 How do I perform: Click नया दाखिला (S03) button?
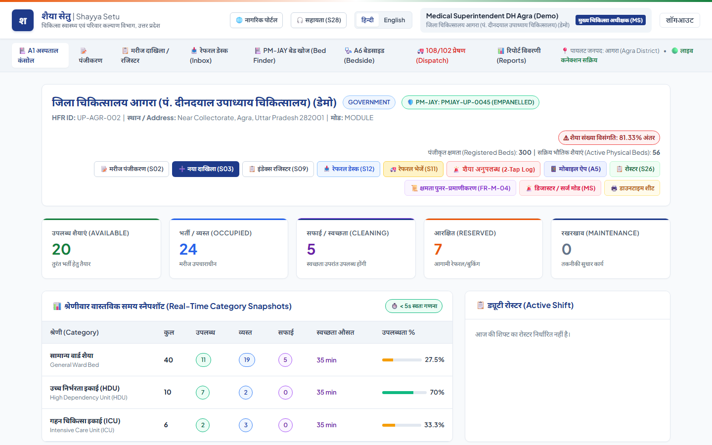coord(206,169)
